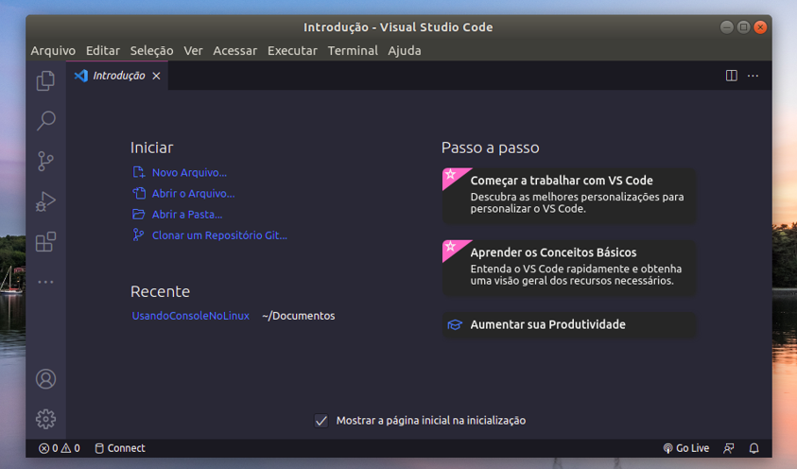797x469 pixels.
Task: Open Aumentar sua Produtividade walkthrough
Action: (x=569, y=324)
